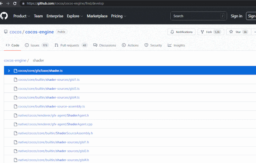The height and width of the screenshot is (163, 256).
Task: Switch to the Code tab
Action: [x=12, y=45]
